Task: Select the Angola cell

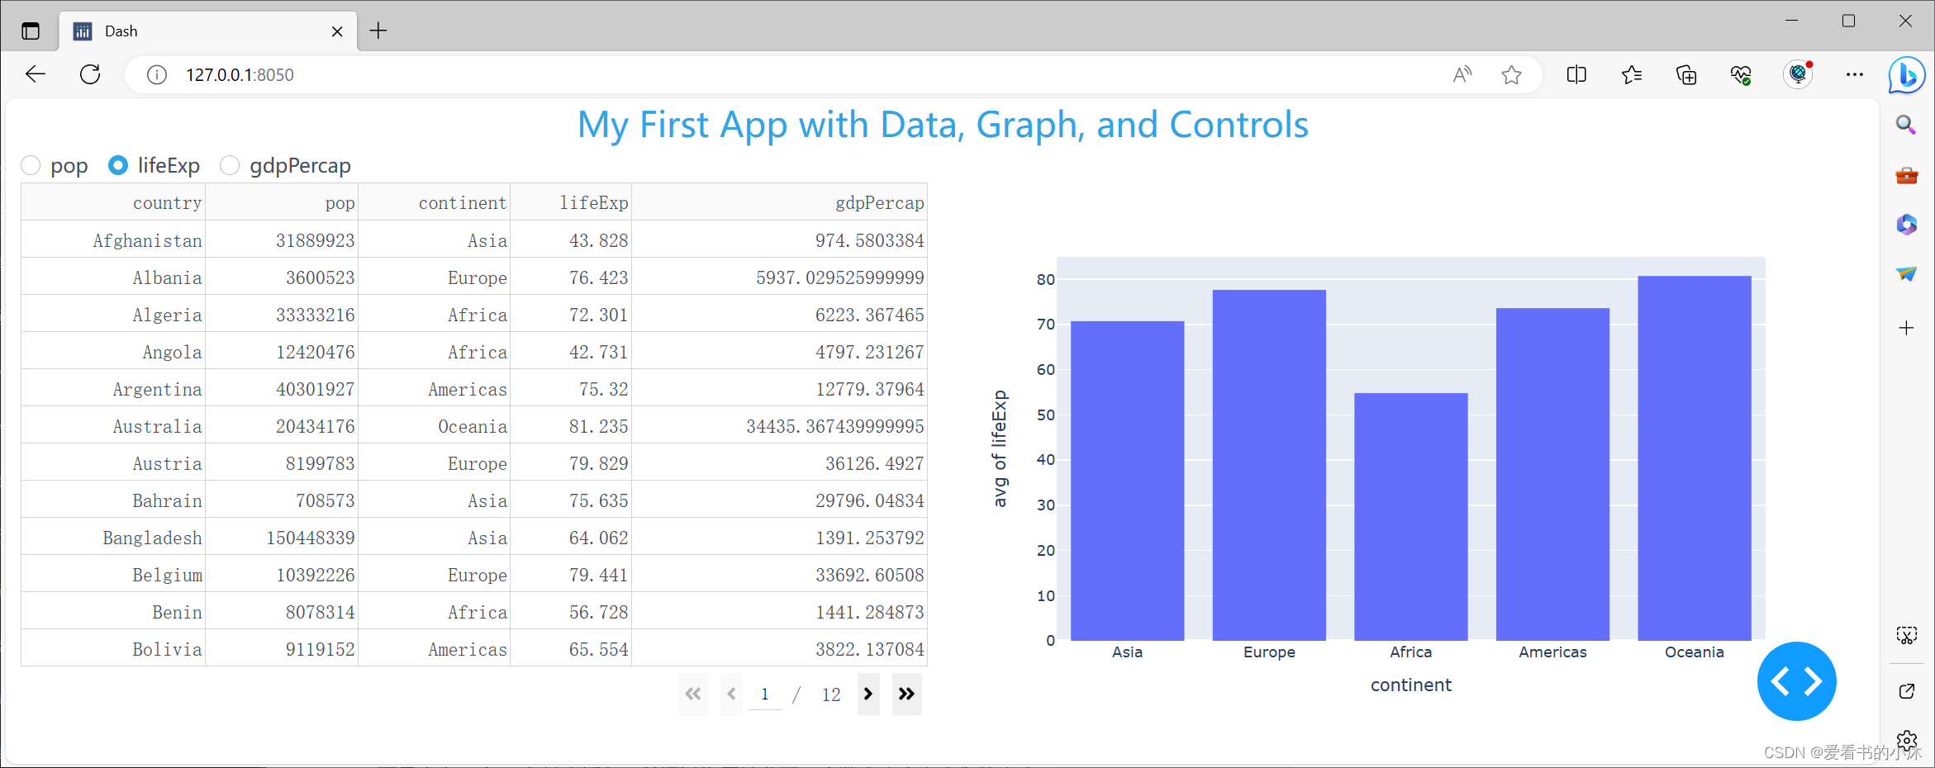Action: tap(113, 352)
